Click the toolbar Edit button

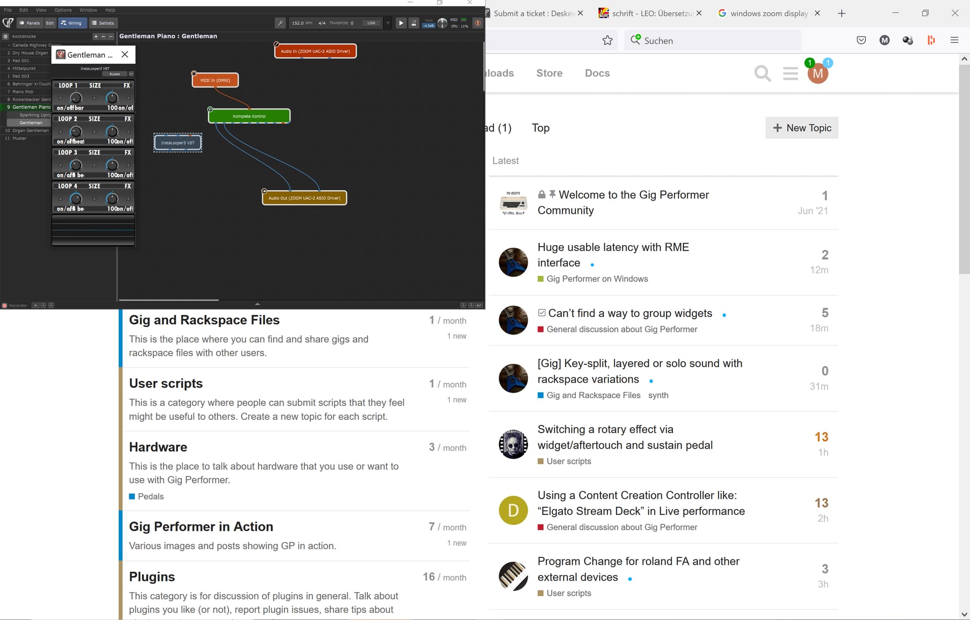tap(50, 23)
